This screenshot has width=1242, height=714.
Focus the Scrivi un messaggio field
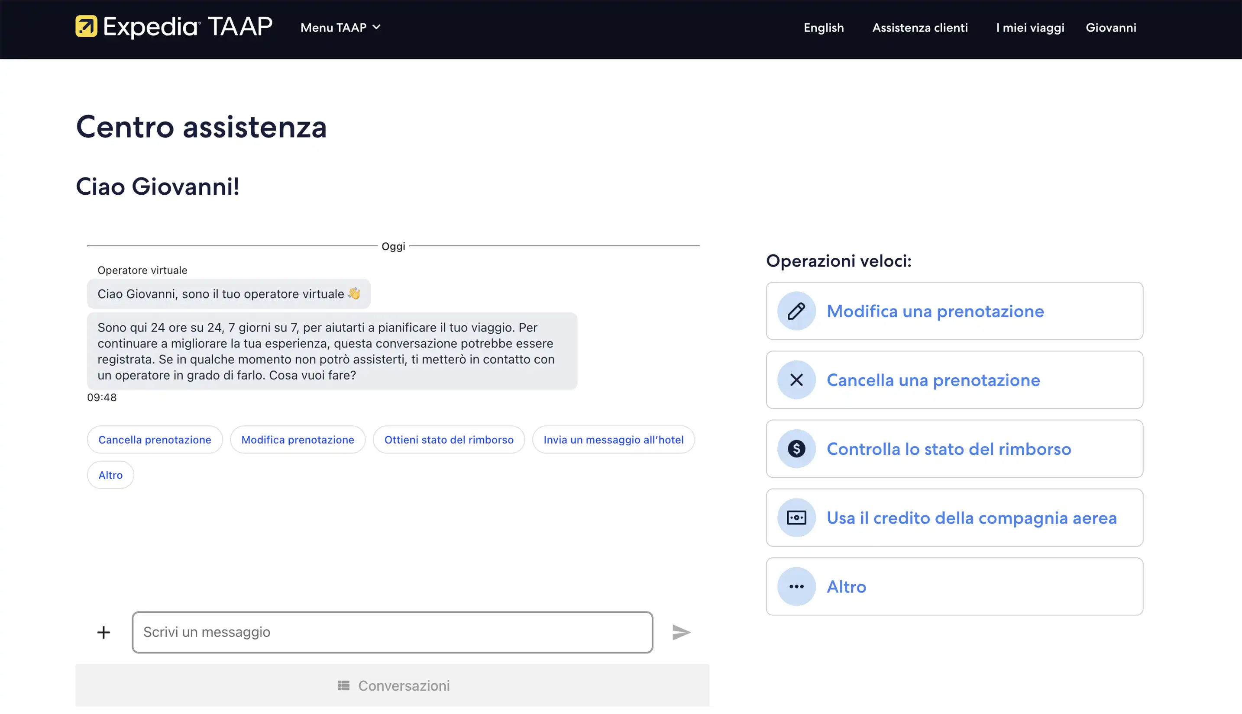click(392, 632)
